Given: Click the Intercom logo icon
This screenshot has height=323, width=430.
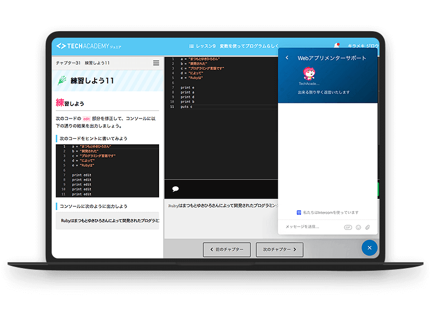Looking at the screenshot, I should [x=299, y=212].
